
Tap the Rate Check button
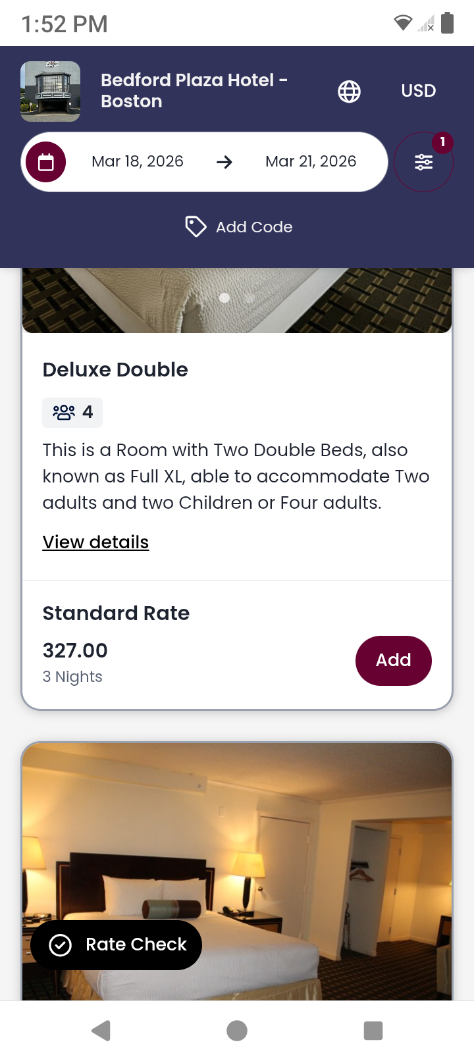click(117, 945)
